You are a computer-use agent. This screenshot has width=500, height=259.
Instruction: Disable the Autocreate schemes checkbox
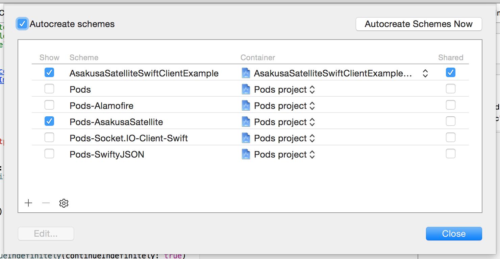(22, 24)
